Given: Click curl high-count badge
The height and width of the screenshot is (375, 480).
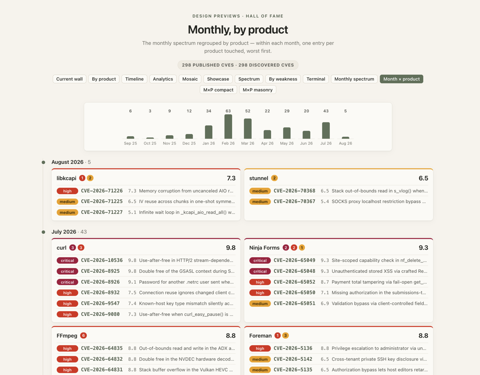Looking at the screenshot, I should [81, 248].
